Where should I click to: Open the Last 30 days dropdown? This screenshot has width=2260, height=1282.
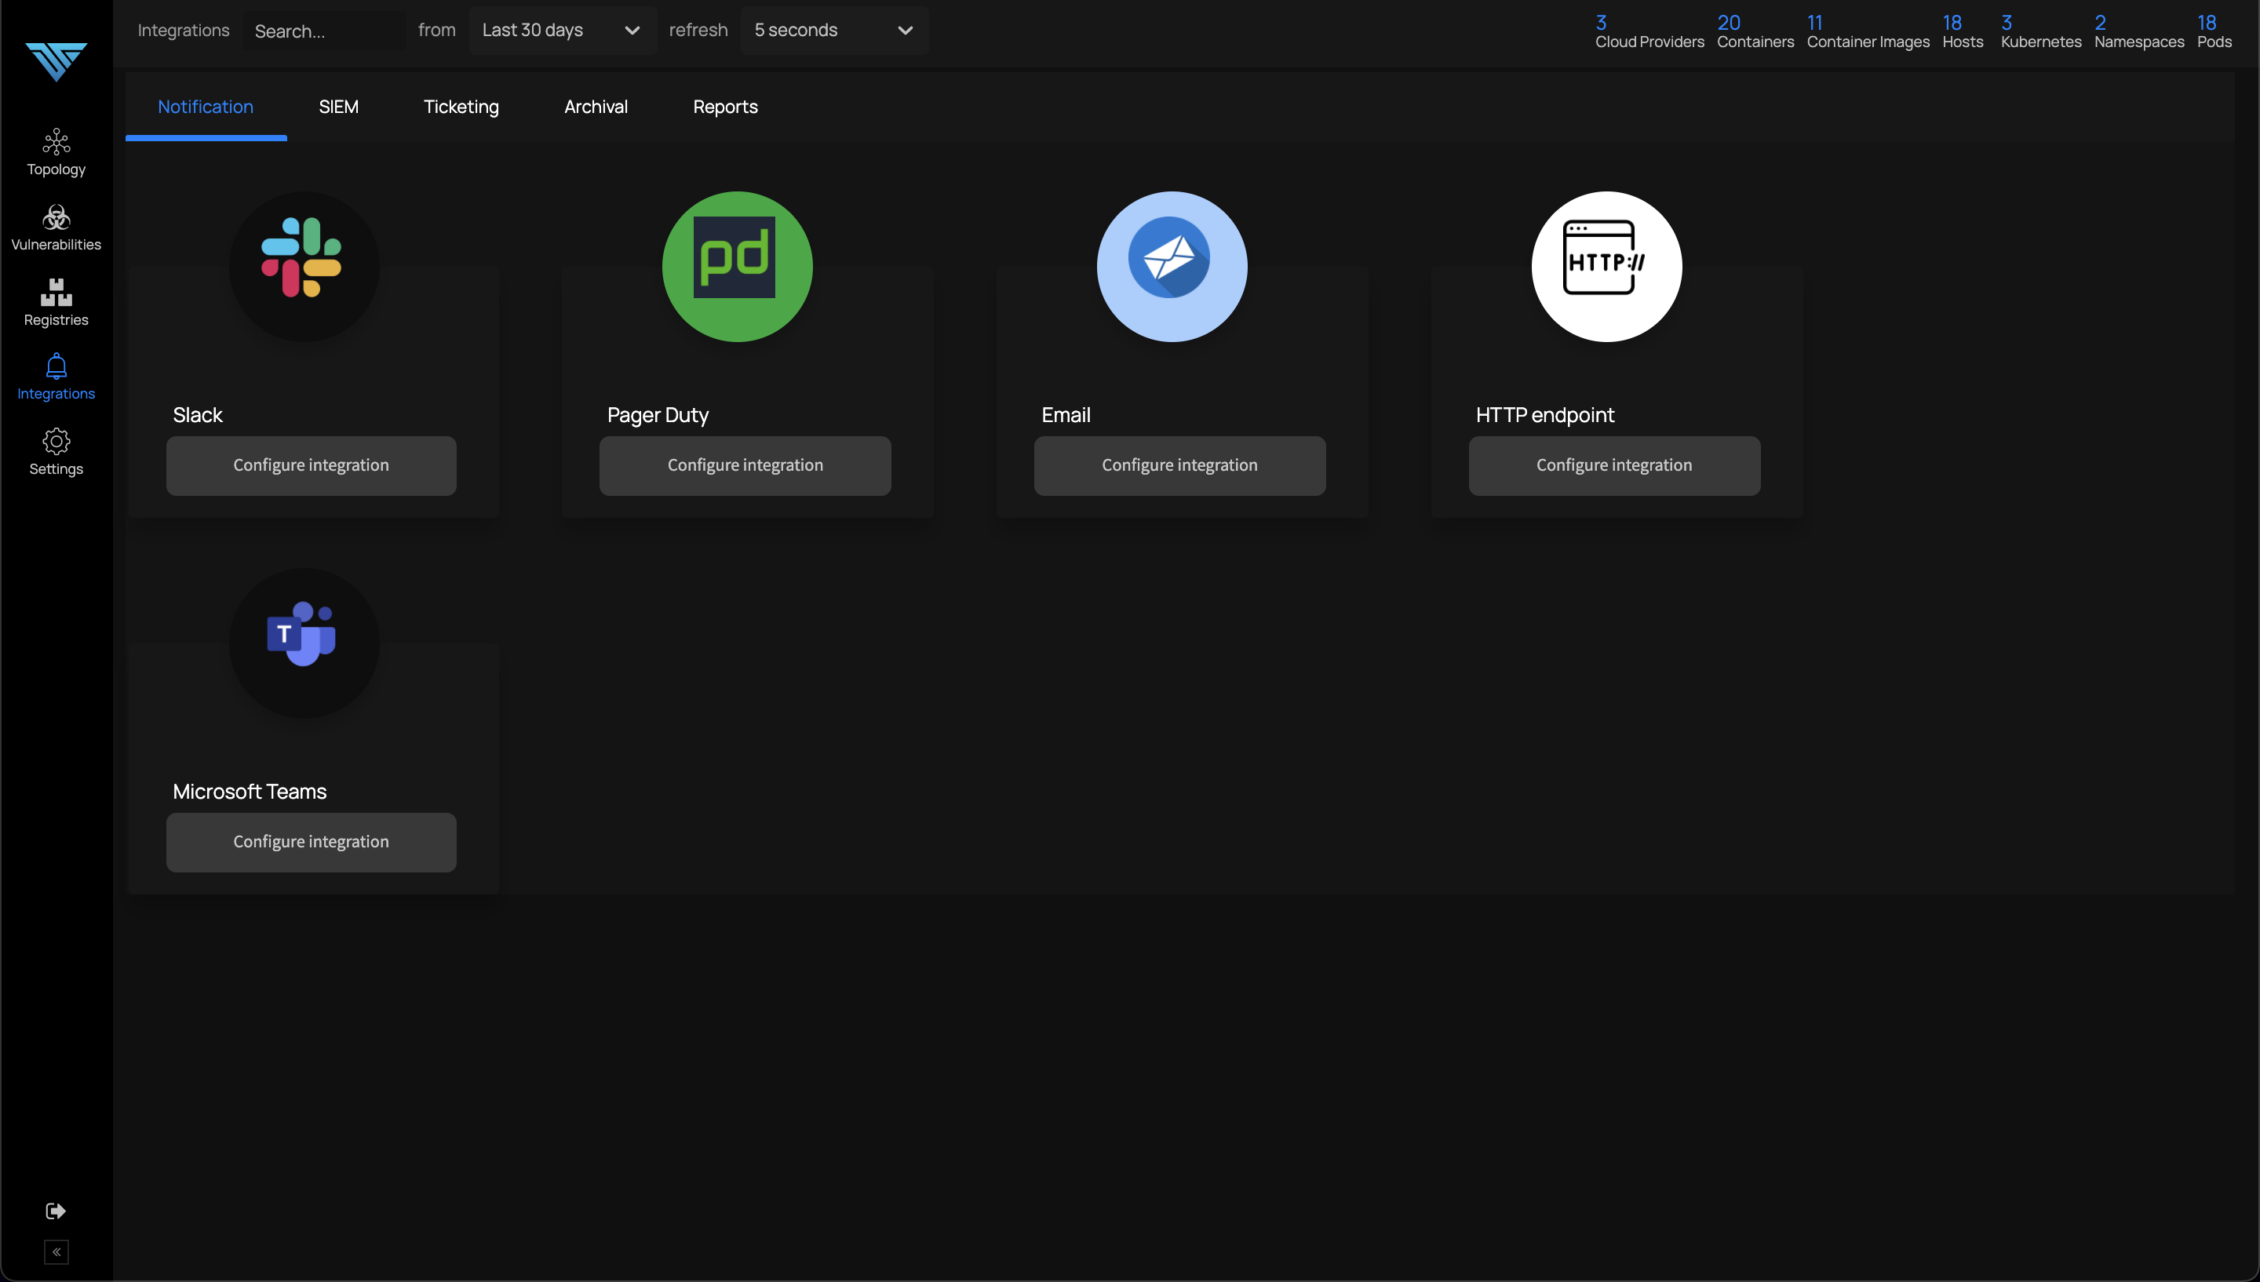(x=562, y=30)
